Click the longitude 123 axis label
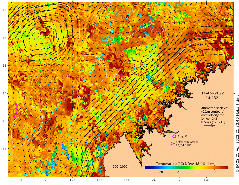 coord(126,180)
